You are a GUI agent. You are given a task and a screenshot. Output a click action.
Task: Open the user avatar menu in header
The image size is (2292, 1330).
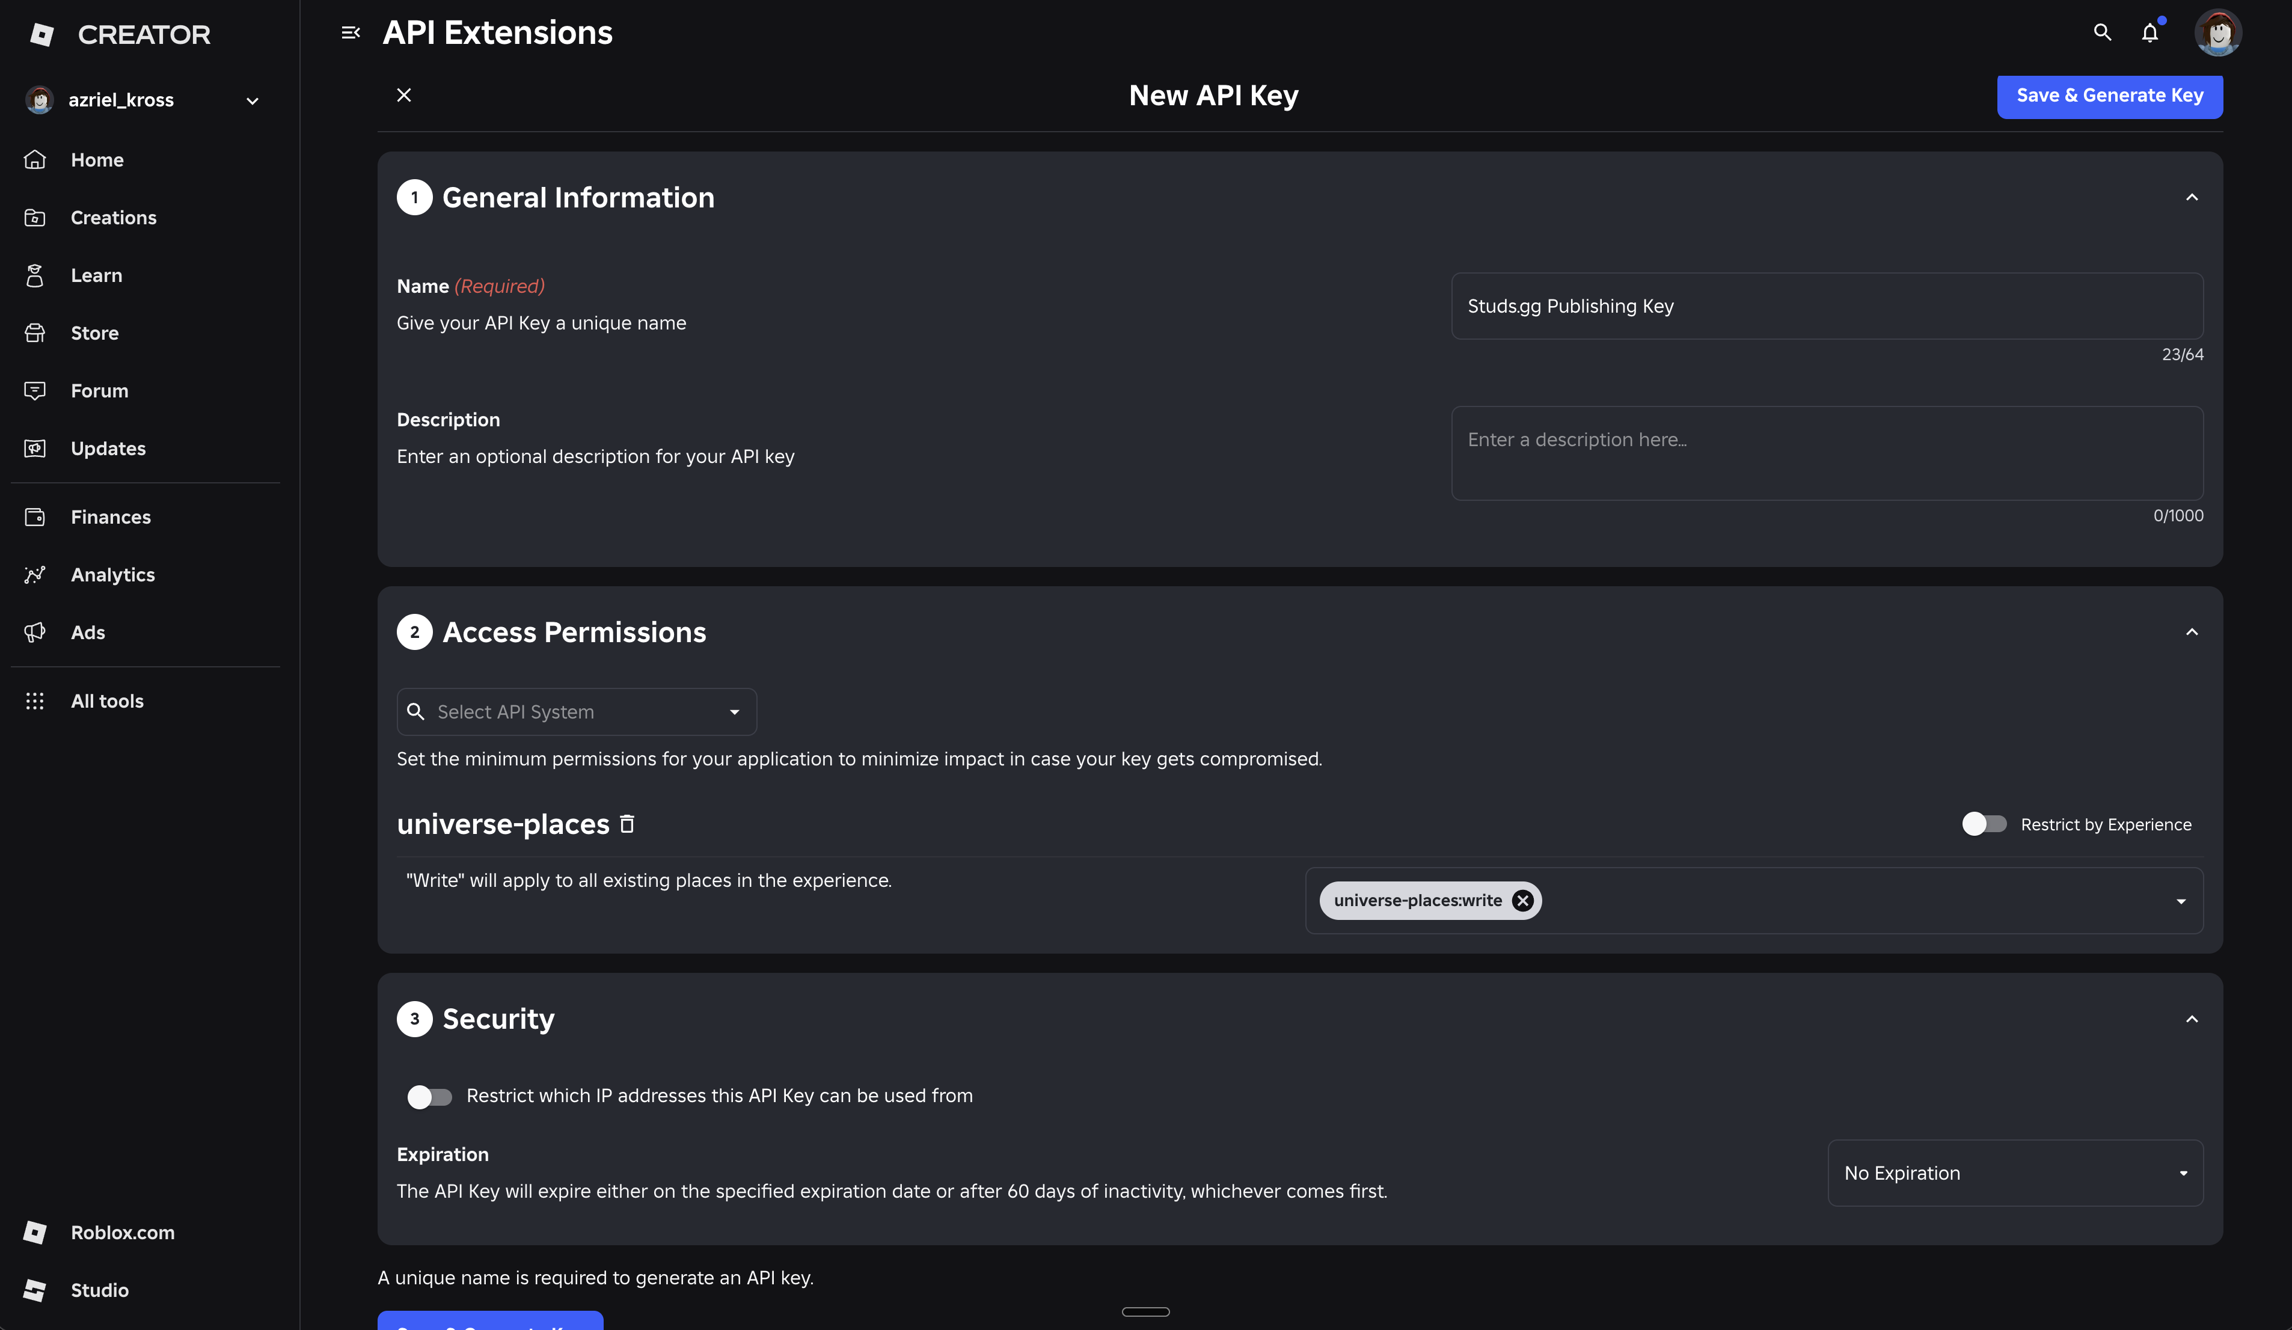pos(2217,32)
